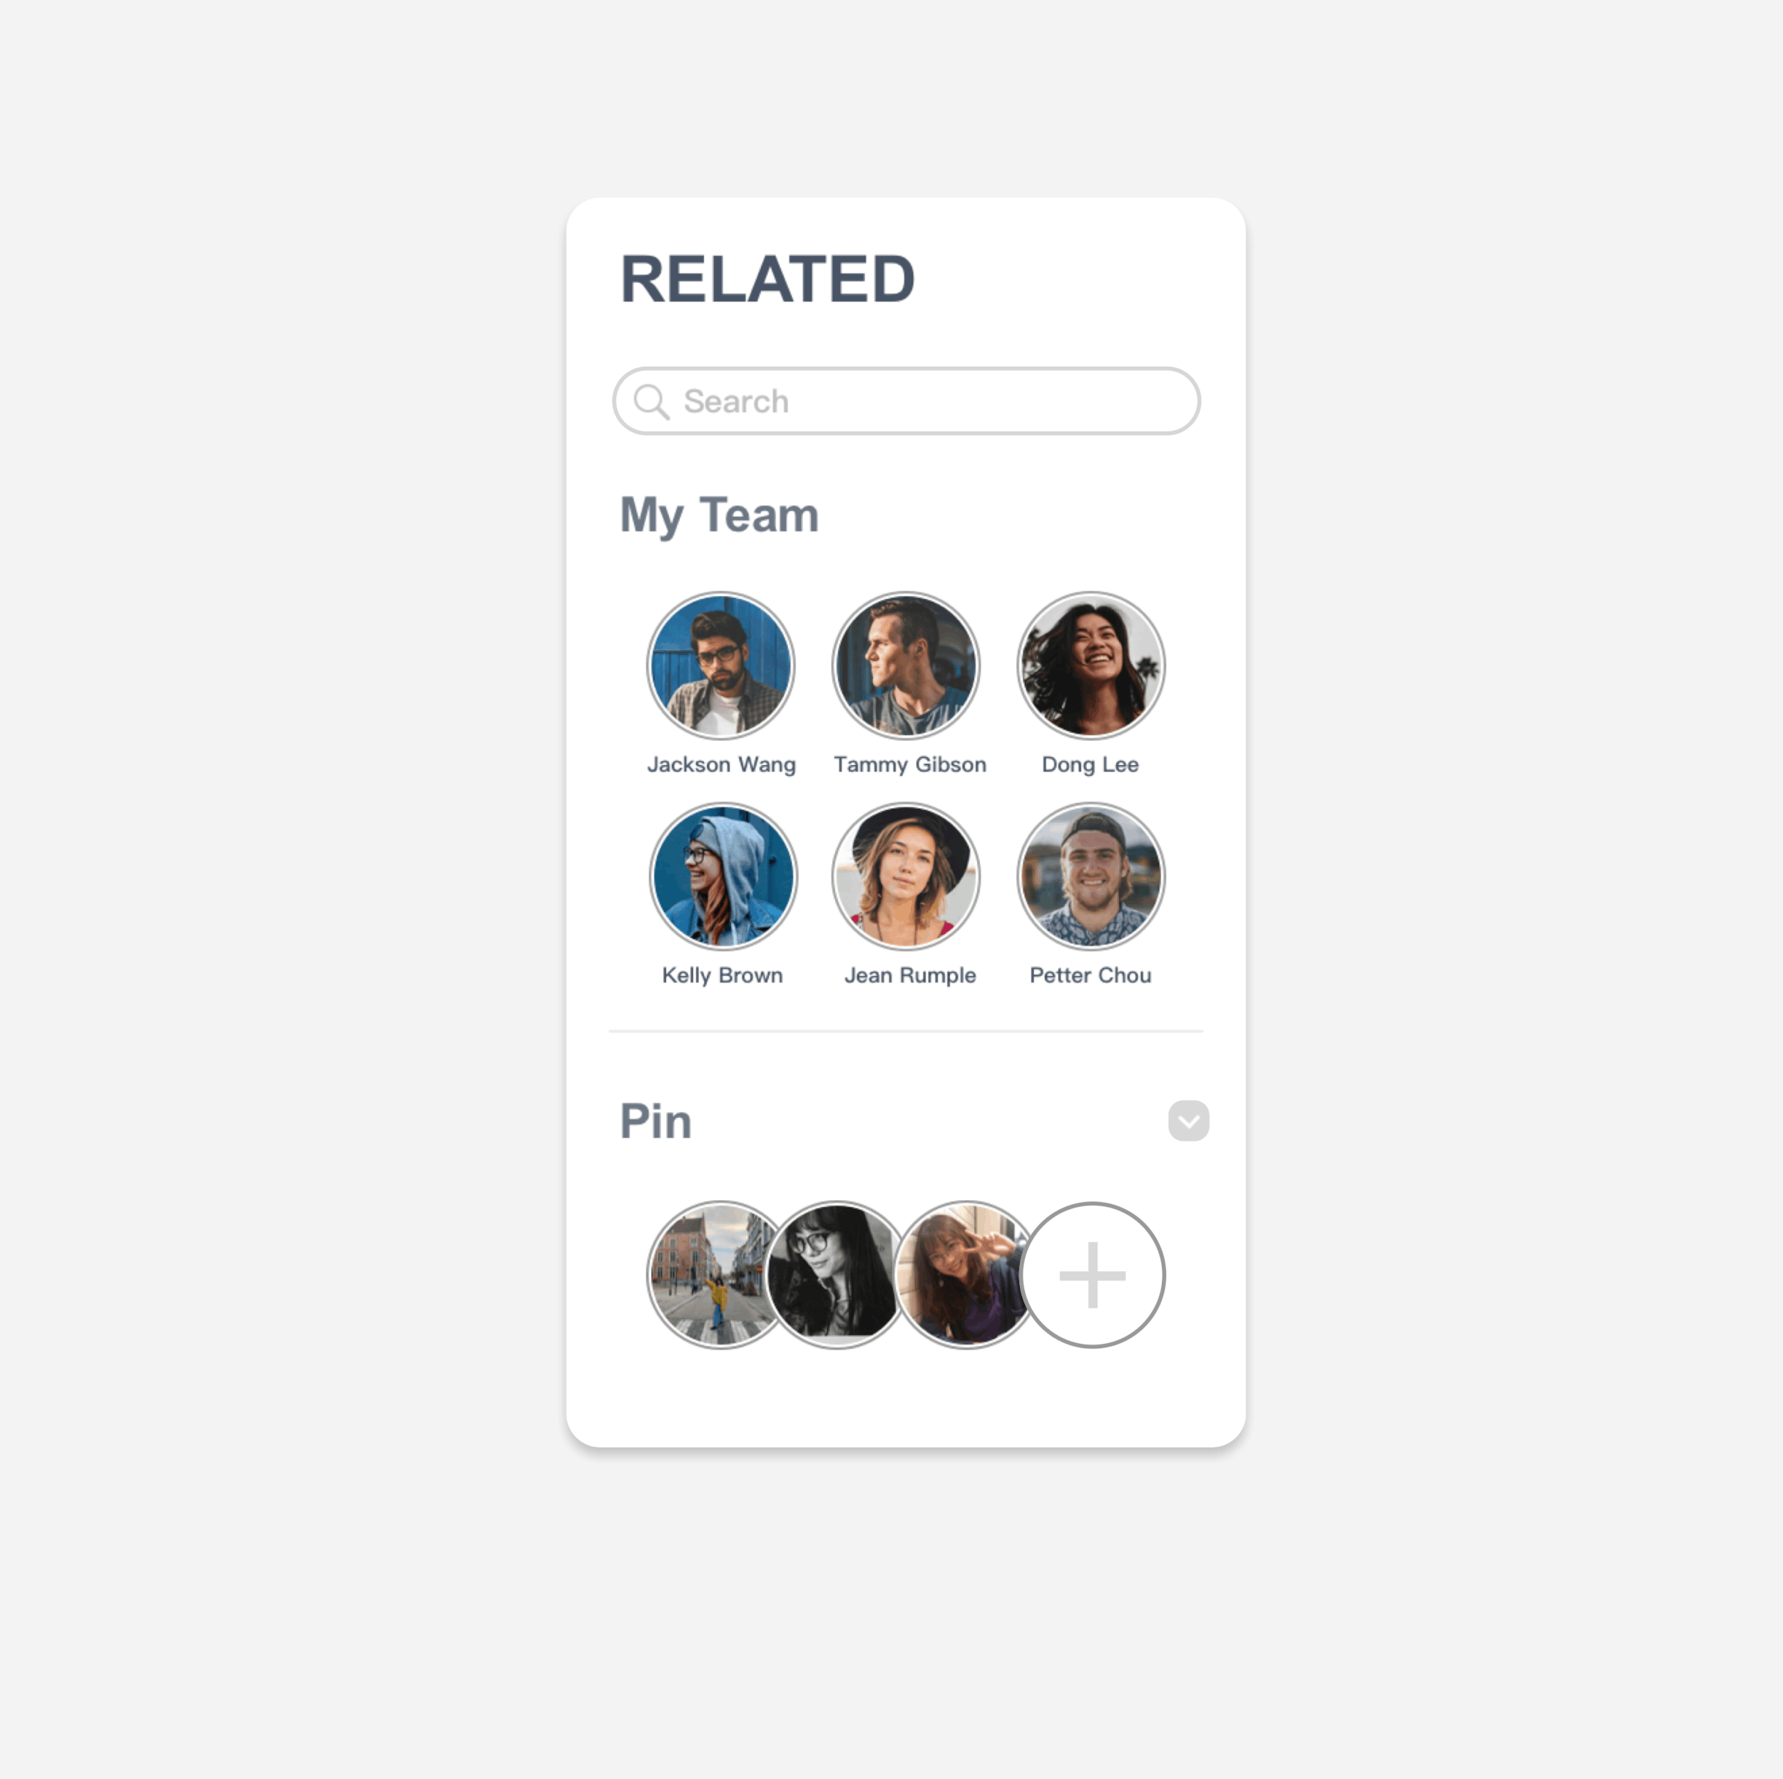This screenshot has width=1783, height=1779.
Task: Click the Jackson Wang name label
Action: (x=722, y=765)
